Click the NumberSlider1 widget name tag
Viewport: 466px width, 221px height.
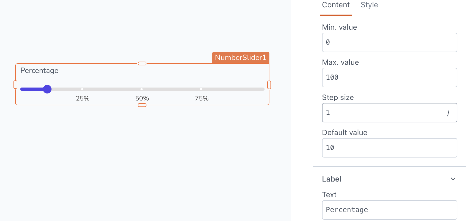pyautogui.click(x=241, y=58)
